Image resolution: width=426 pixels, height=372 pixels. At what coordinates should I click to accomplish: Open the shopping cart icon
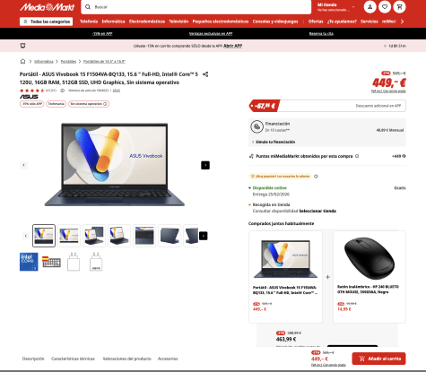pos(399,7)
